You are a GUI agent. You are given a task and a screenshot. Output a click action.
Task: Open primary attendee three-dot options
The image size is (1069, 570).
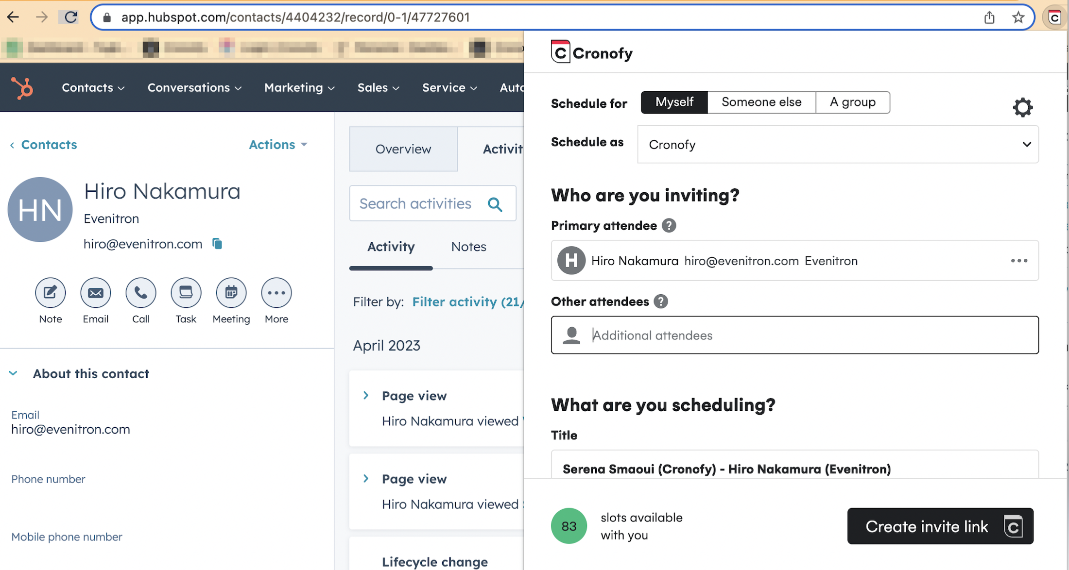1019,261
